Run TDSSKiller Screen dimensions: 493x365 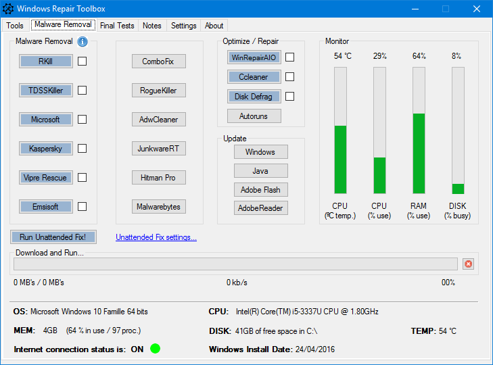(x=46, y=90)
